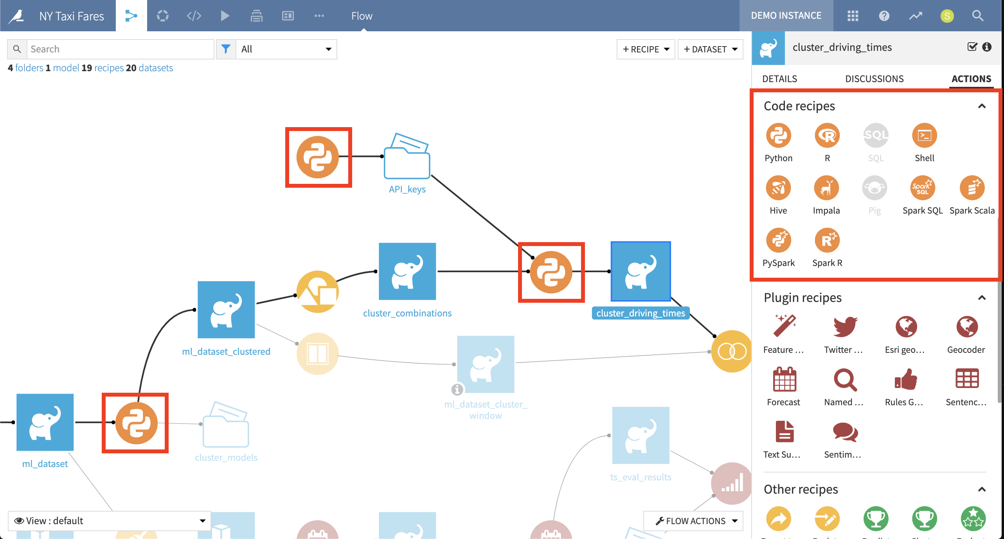Open the + RECIPE dropdown

pyautogui.click(x=646, y=49)
